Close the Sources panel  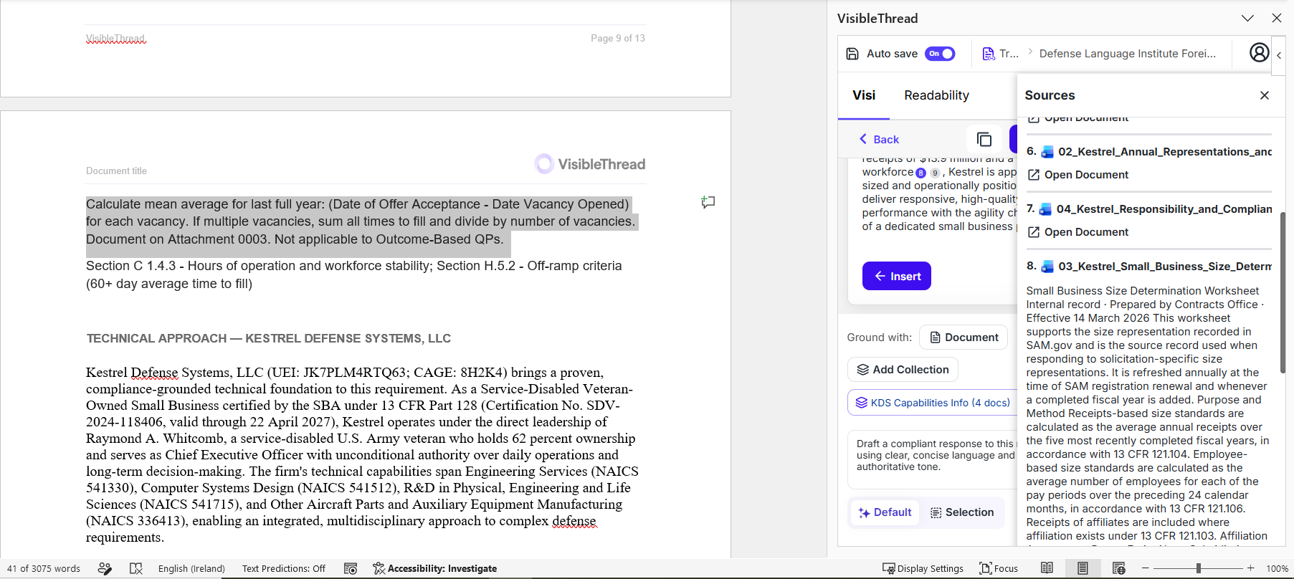tap(1265, 95)
